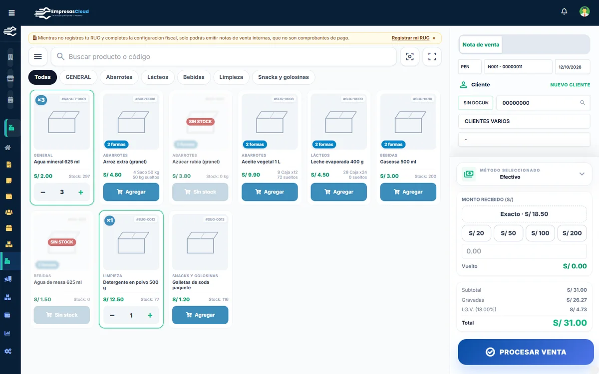
Task: Open the user avatar menu
Action: [585, 11]
